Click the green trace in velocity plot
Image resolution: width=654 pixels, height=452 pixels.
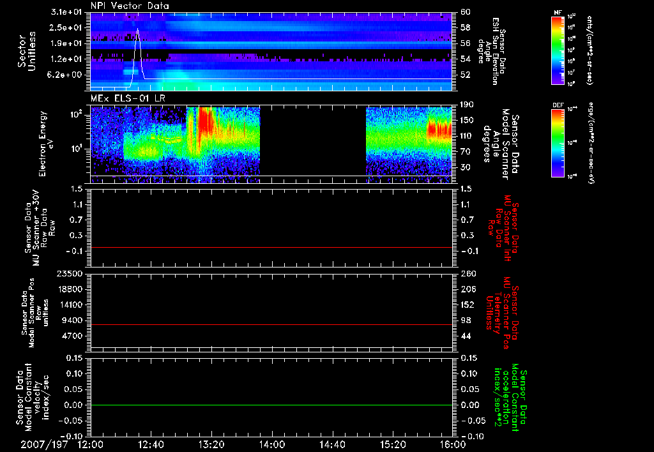click(x=271, y=405)
